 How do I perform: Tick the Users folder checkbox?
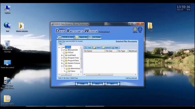click(x=64, y=66)
